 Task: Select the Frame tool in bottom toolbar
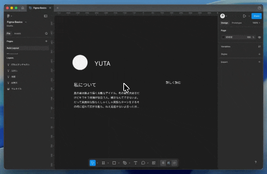[103, 163]
